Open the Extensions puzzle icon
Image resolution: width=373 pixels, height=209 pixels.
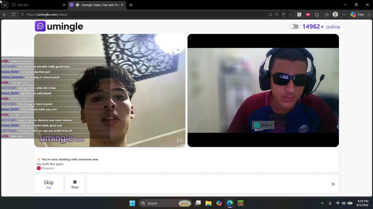[x=317, y=15]
